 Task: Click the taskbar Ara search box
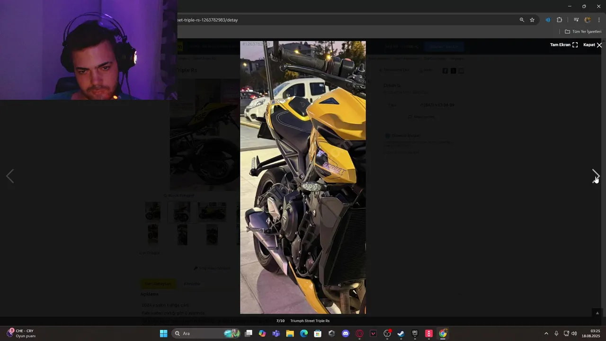click(x=205, y=333)
